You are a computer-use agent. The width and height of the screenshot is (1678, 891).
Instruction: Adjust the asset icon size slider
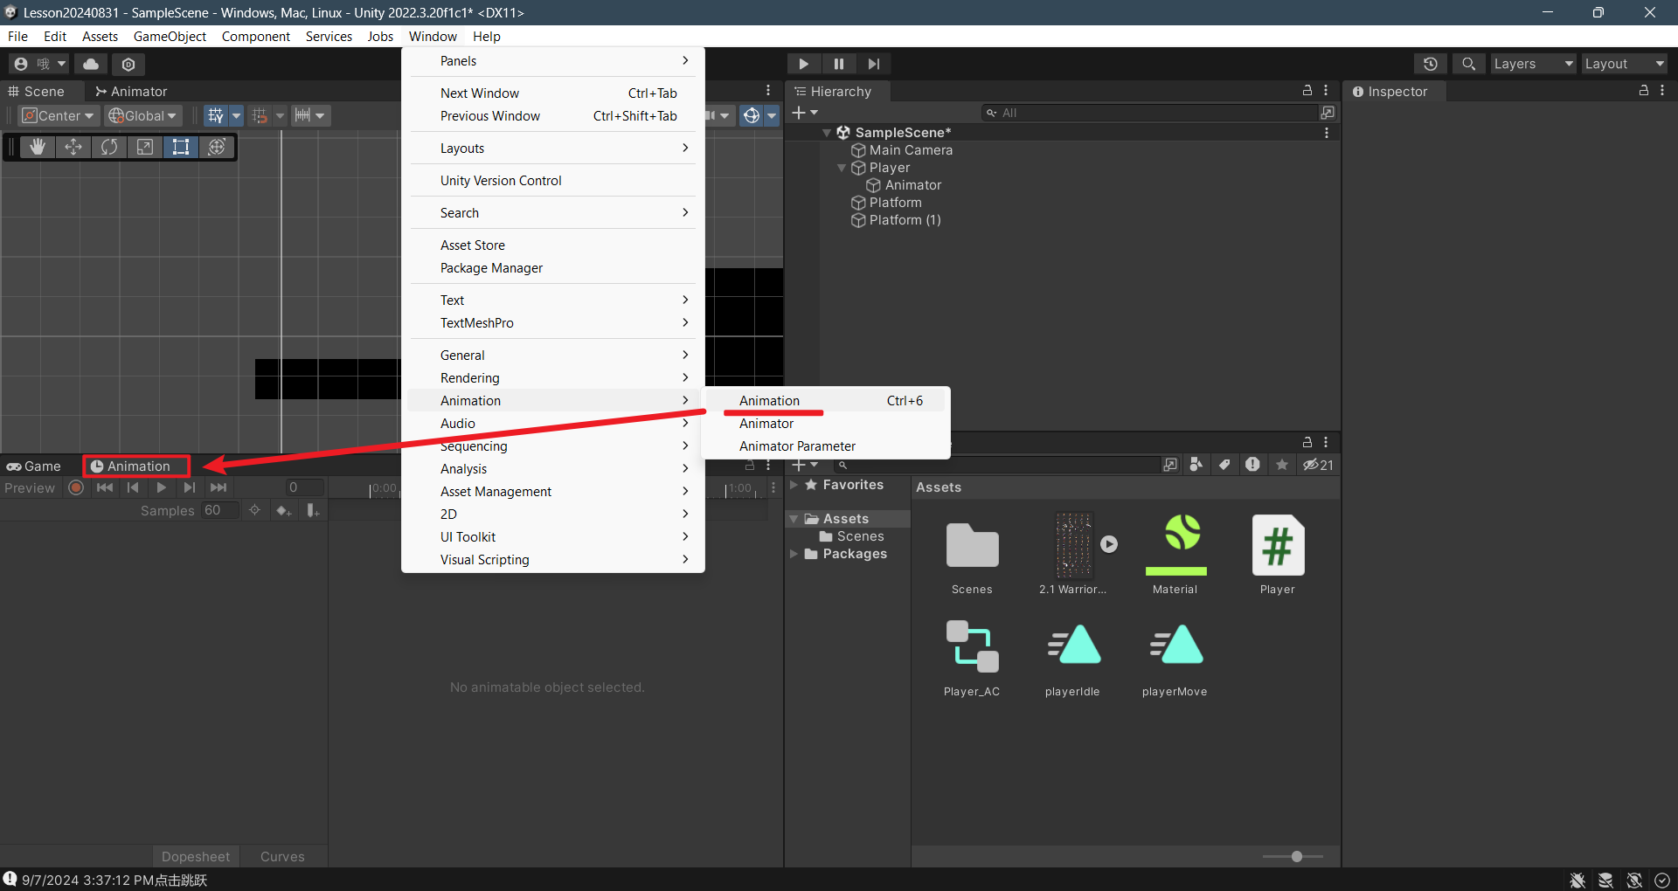coord(1296,856)
